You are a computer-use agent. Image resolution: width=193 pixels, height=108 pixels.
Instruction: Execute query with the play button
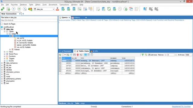pos(14,9)
